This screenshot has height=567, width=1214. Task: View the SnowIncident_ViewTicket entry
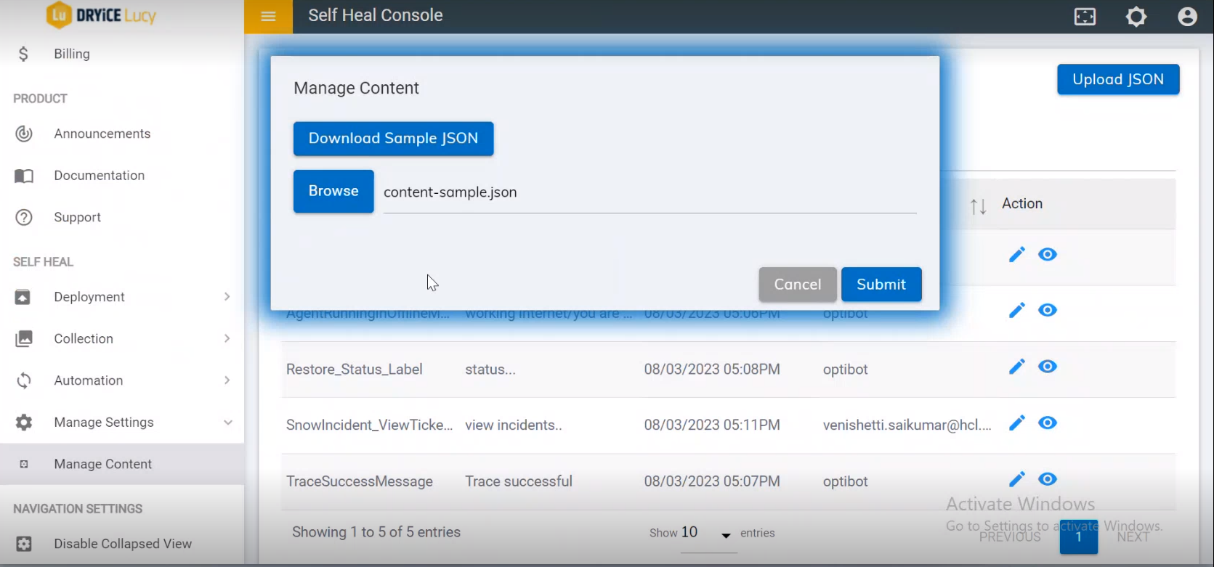1048,423
